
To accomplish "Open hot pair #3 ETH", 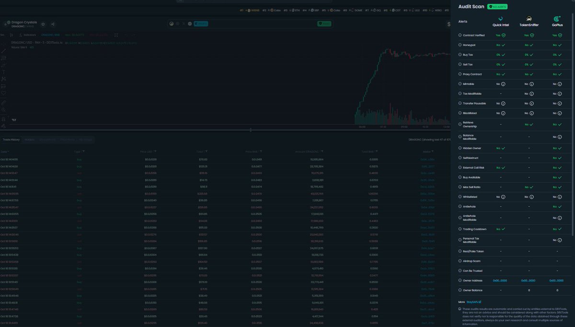I will coord(291,10).
